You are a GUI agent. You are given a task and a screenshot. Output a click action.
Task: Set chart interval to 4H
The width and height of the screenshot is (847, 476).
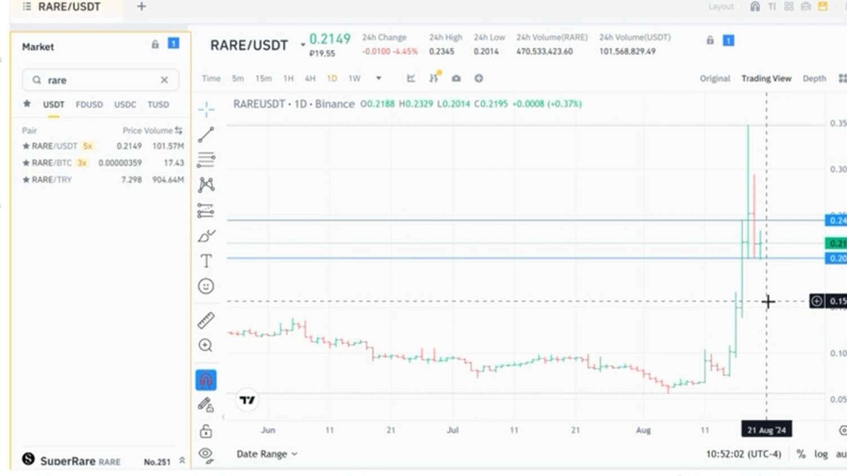310,78
